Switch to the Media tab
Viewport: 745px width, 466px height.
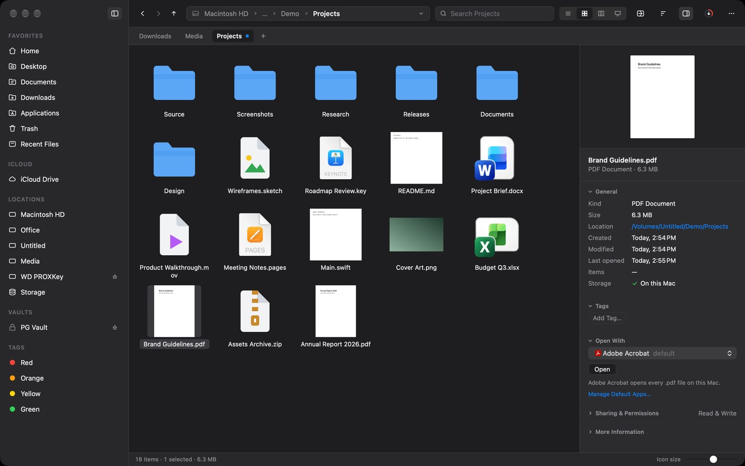coord(194,36)
